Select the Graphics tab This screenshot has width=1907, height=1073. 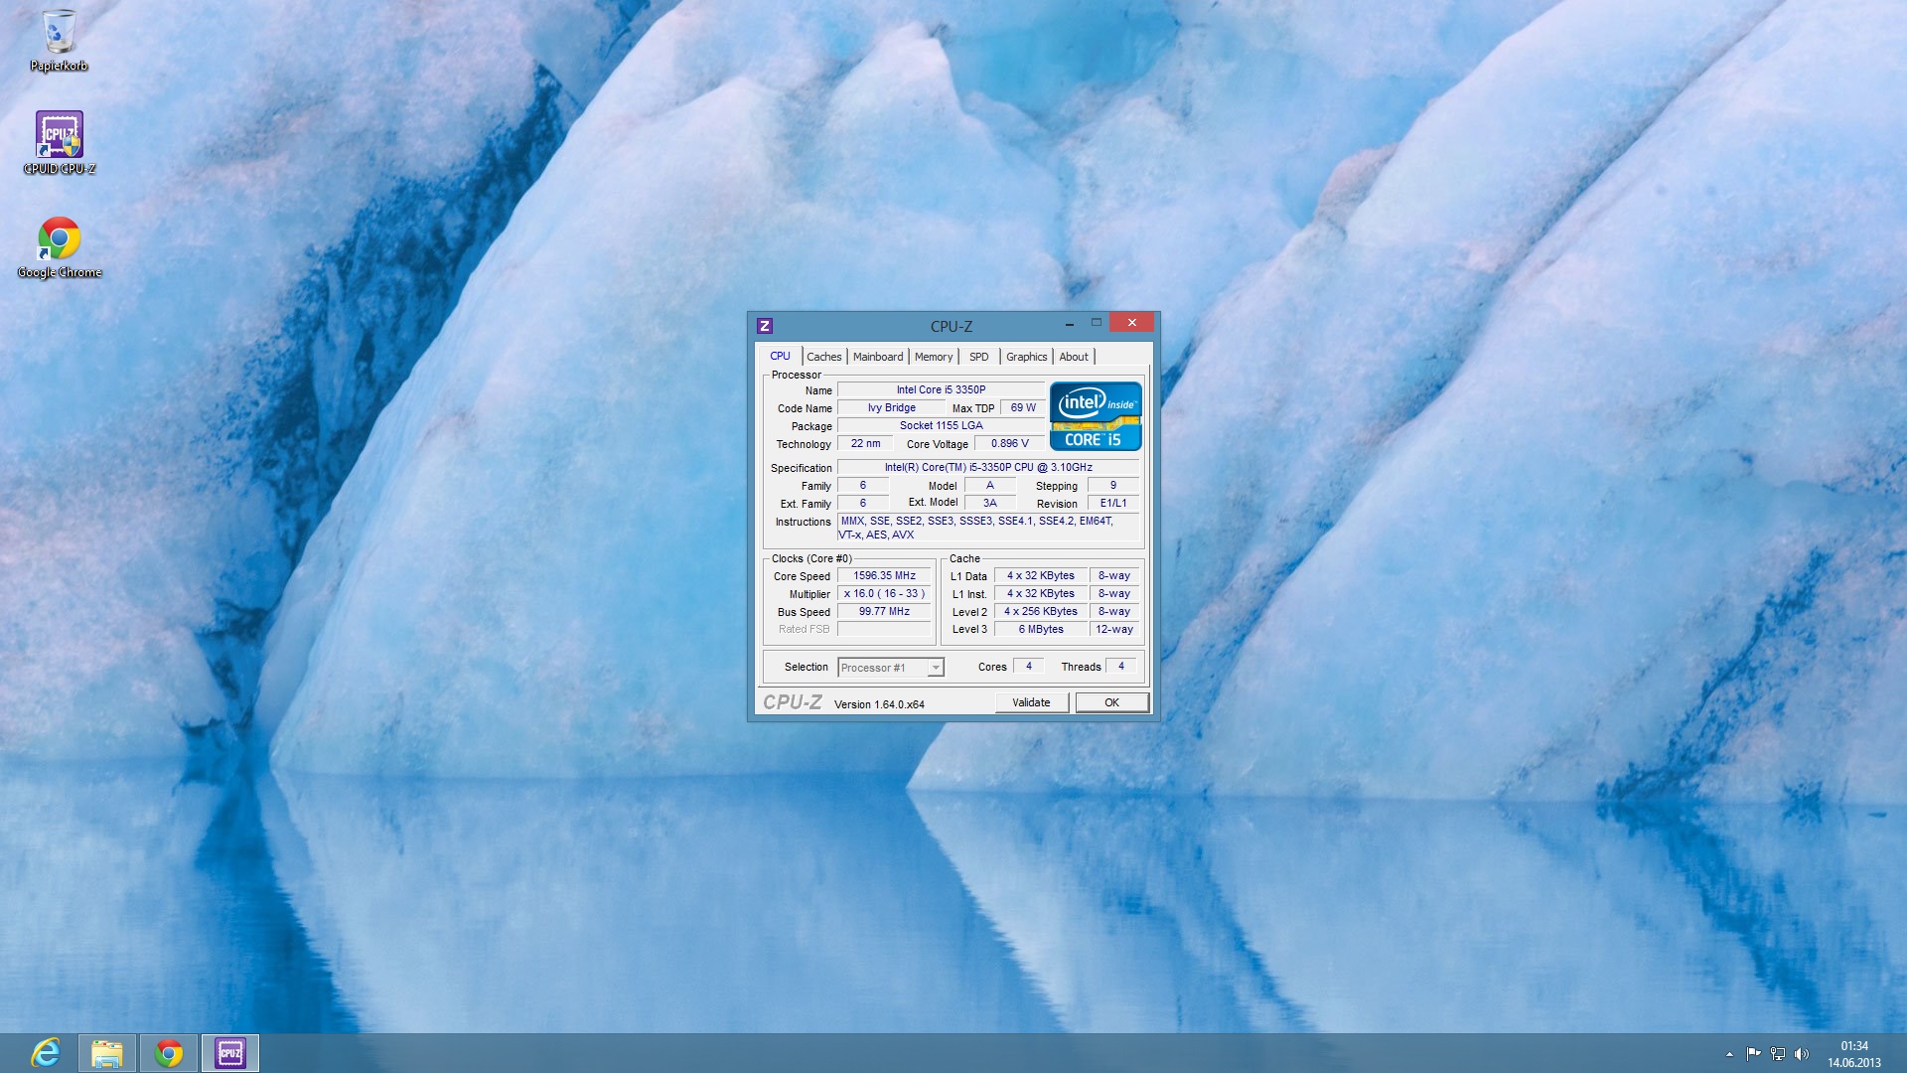[x=1025, y=357]
